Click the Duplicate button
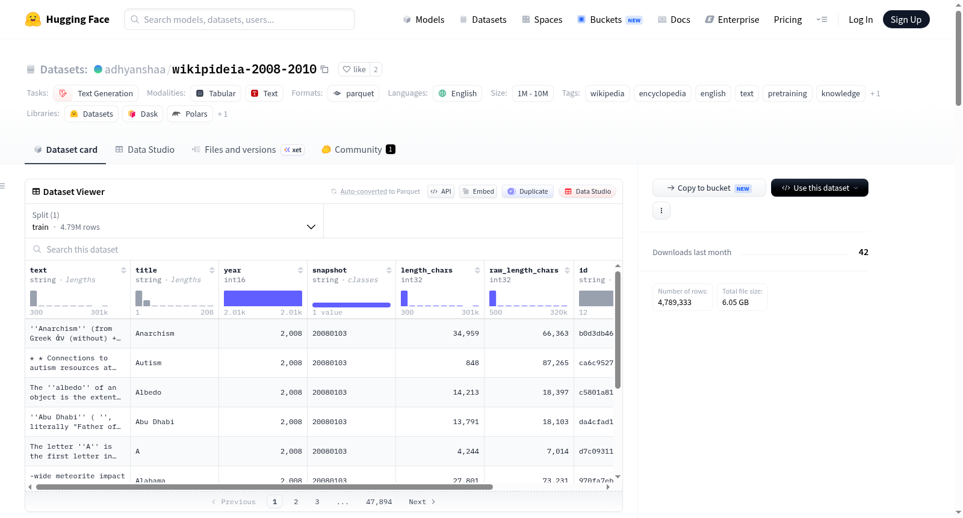 tap(527, 191)
